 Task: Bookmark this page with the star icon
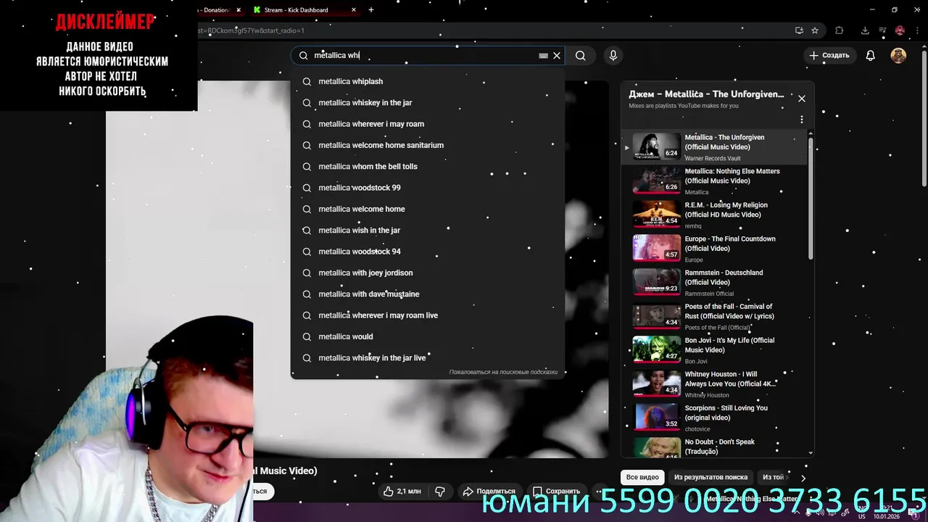point(815,30)
